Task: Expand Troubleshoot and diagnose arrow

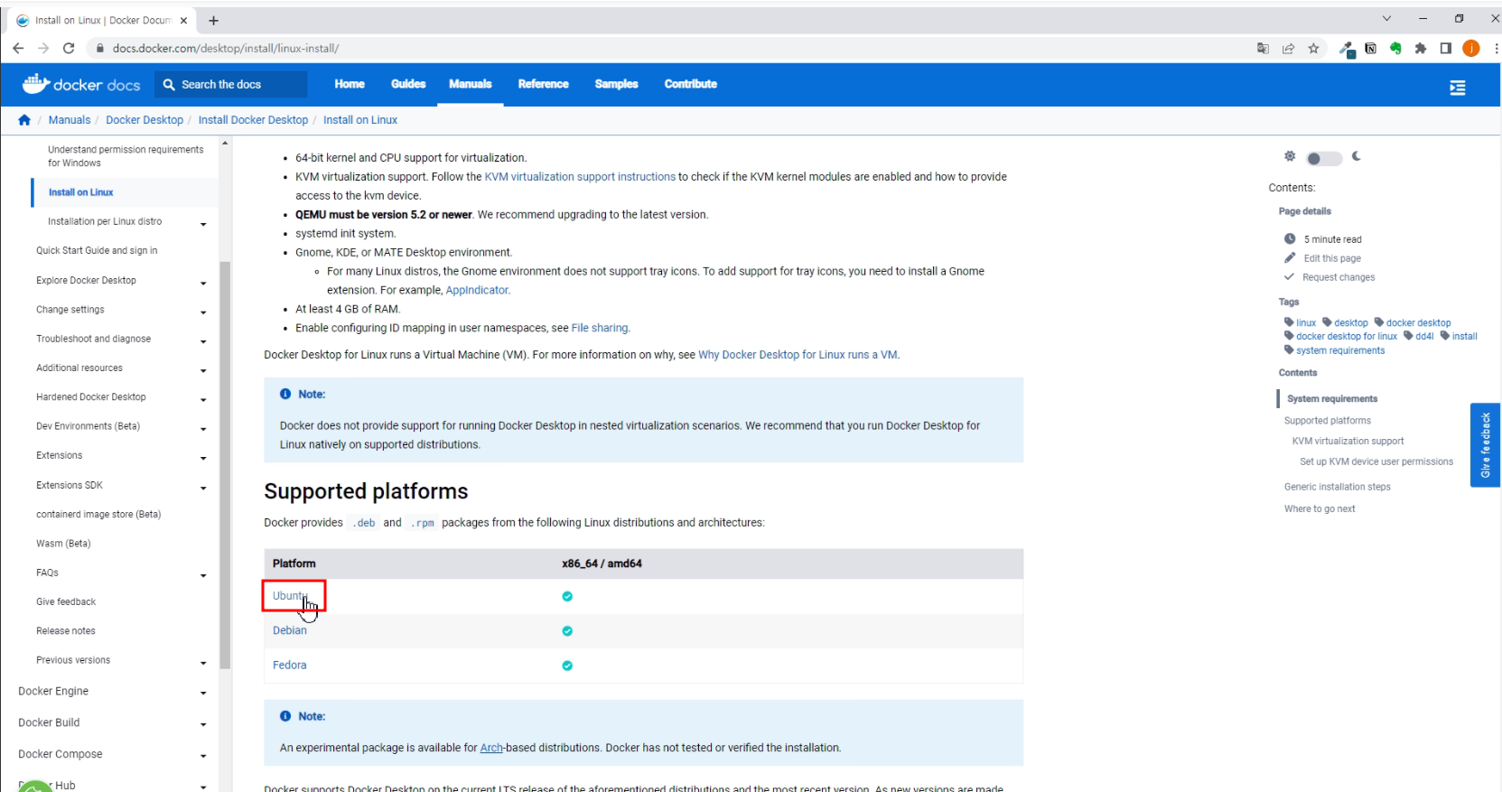Action: (x=203, y=341)
